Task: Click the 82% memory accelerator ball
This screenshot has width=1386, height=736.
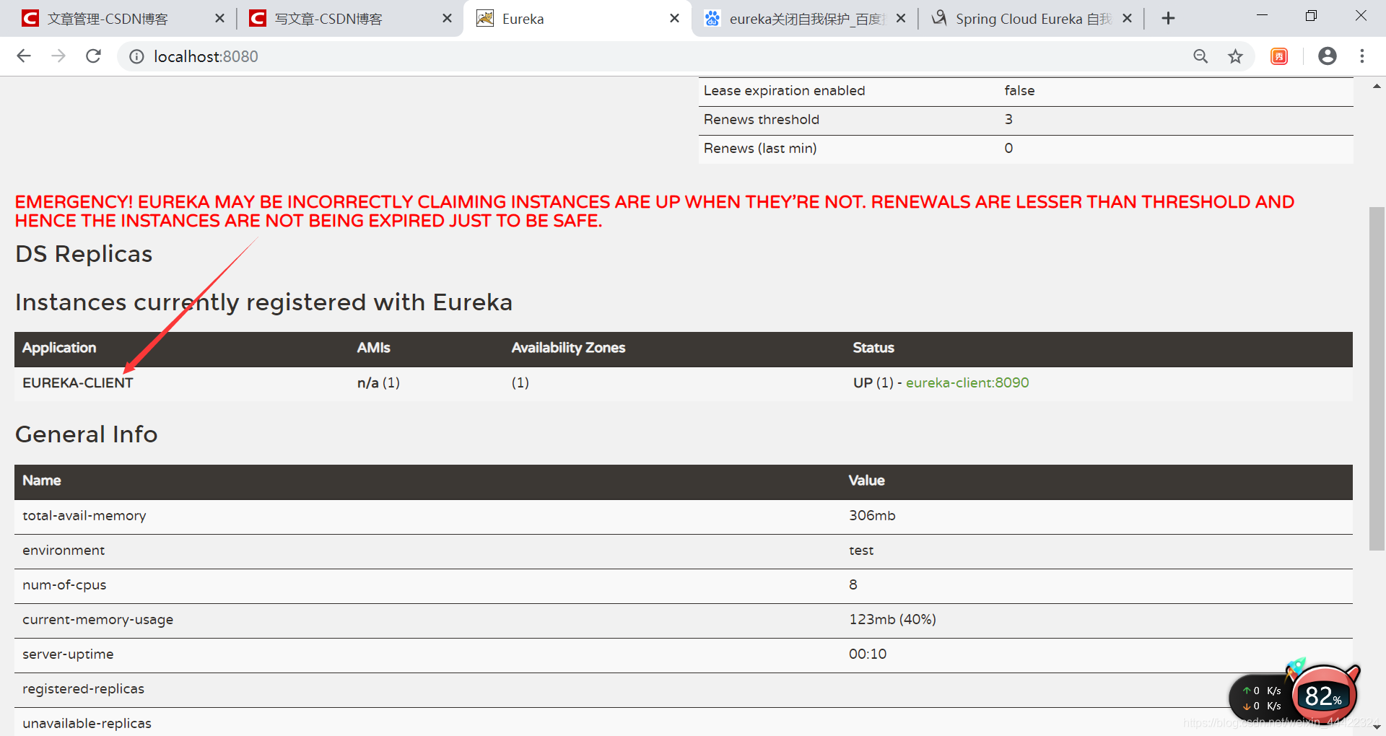Action: pos(1324,696)
